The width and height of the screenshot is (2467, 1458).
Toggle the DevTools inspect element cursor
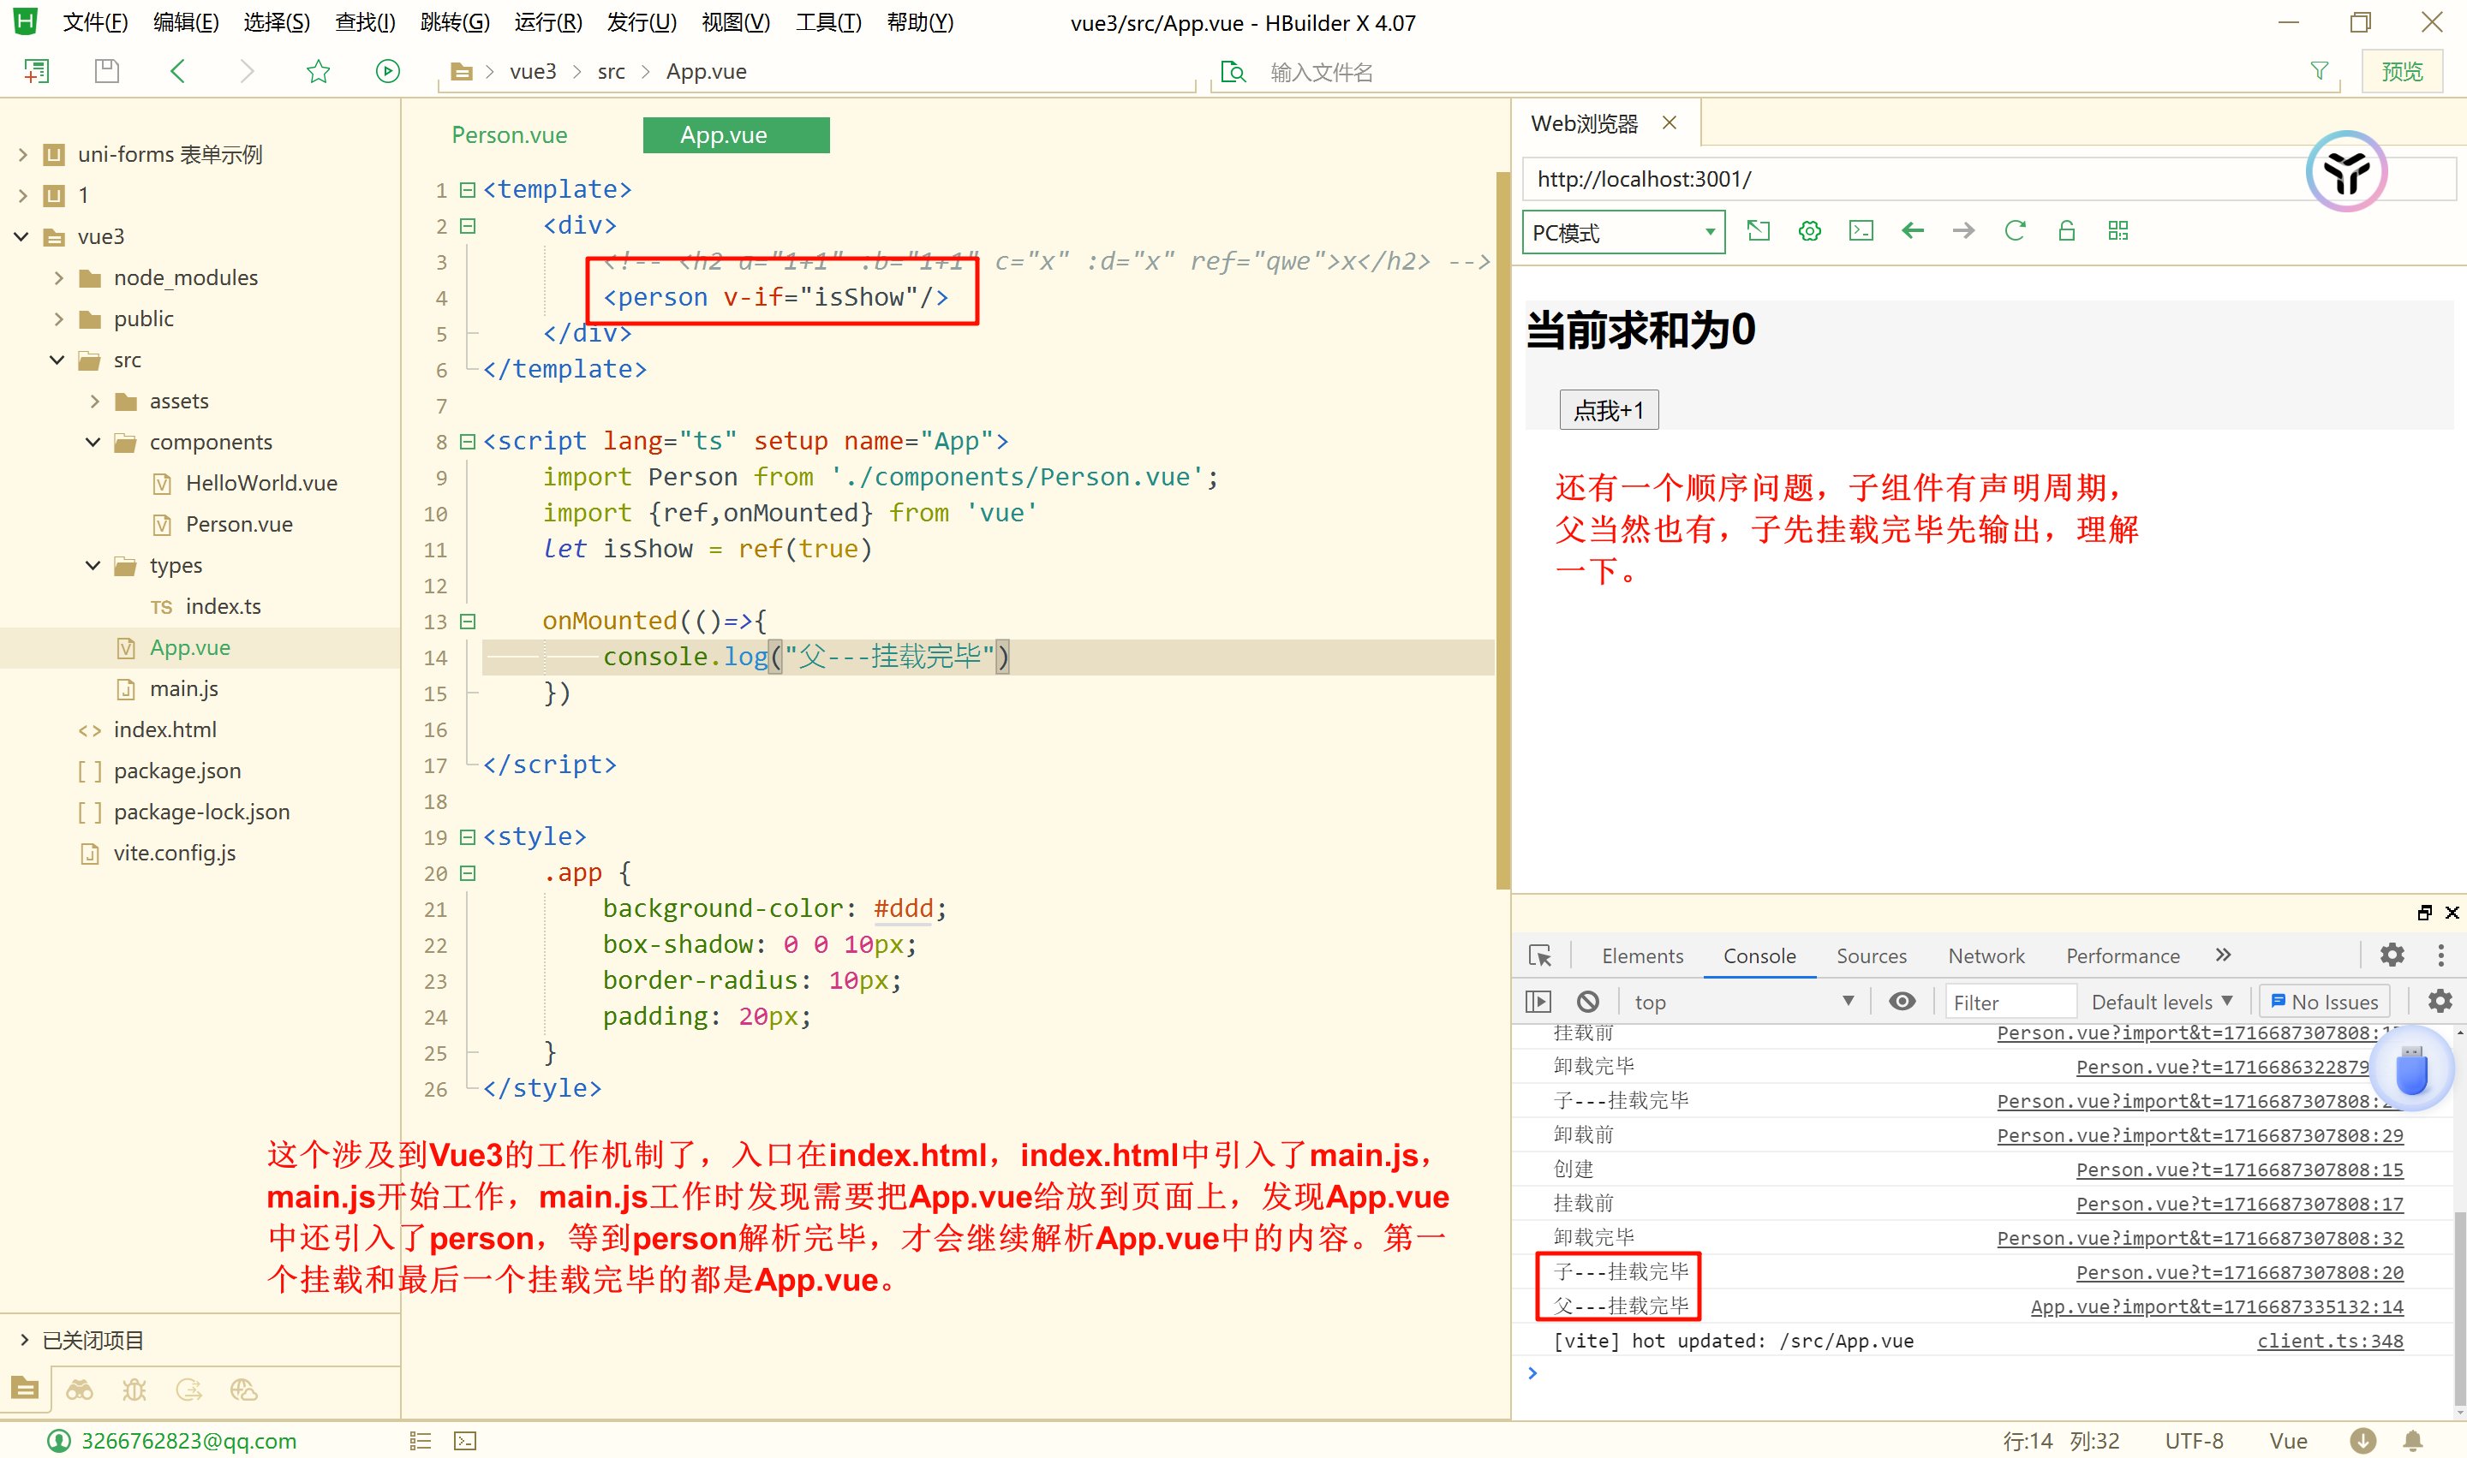(x=1540, y=955)
